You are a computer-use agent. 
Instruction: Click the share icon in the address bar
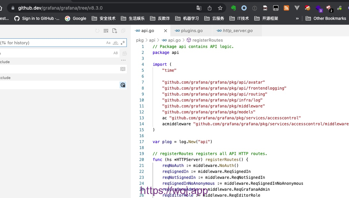point(210,8)
